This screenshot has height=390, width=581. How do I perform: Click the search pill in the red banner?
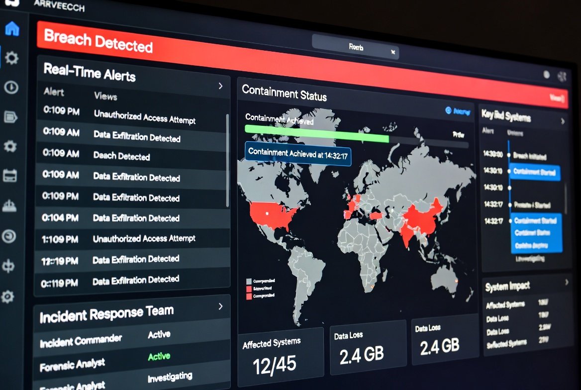coord(355,47)
